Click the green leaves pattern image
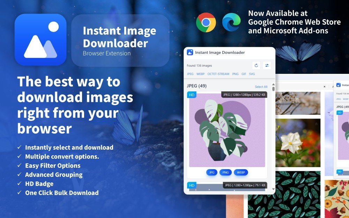 point(284,194)
